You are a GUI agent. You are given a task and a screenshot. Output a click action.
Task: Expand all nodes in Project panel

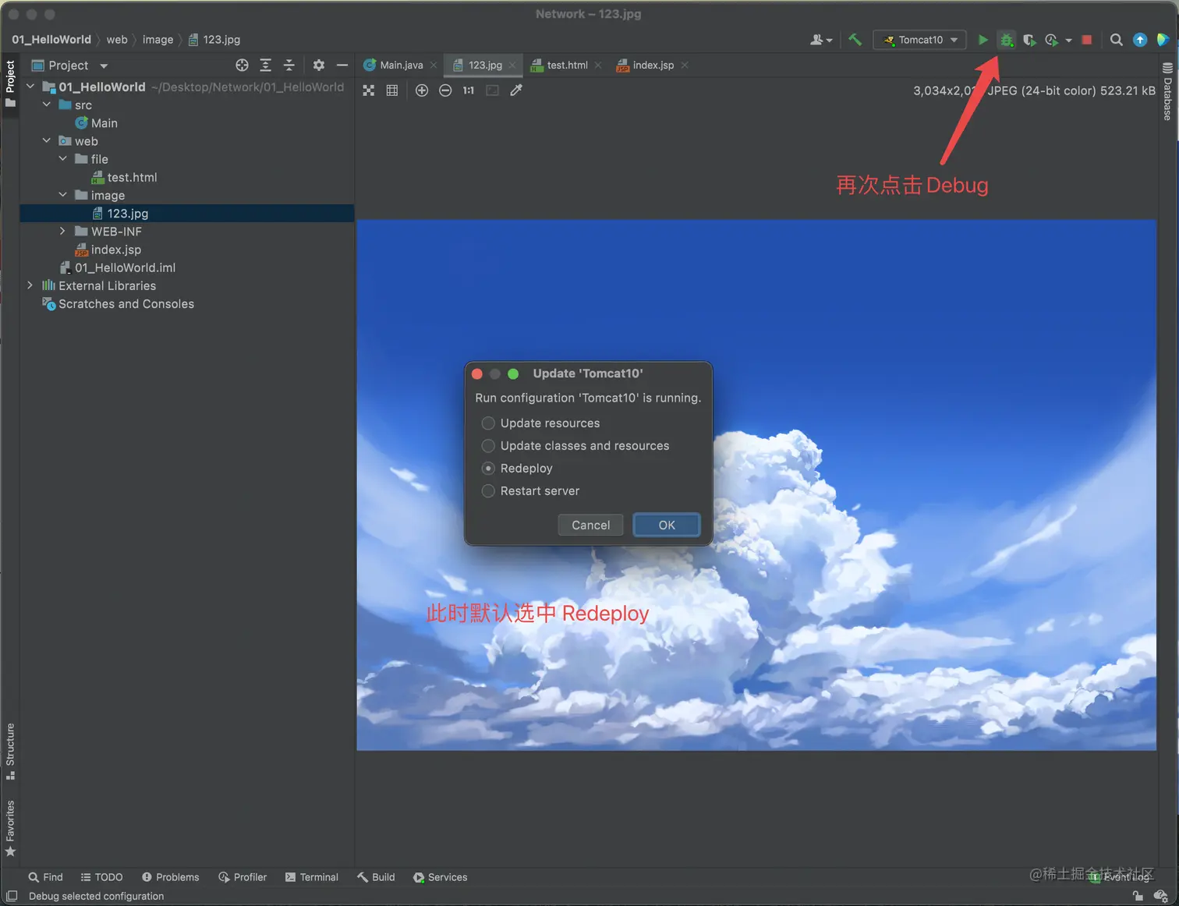[266, 65]
